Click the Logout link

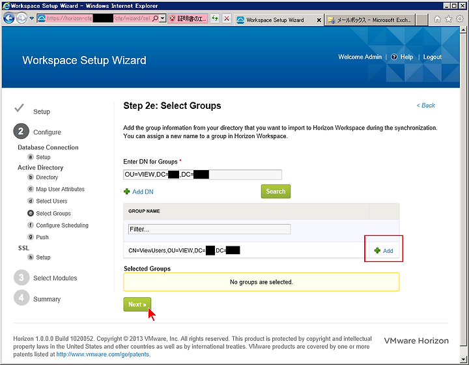click(x=433, y=57)
